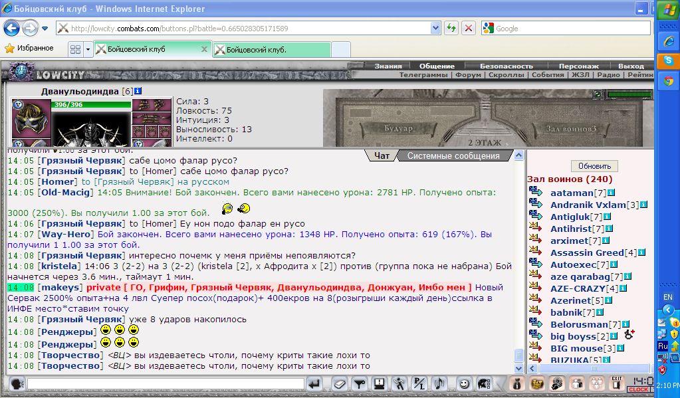Click the browser refresh button

tap(451, 29)
